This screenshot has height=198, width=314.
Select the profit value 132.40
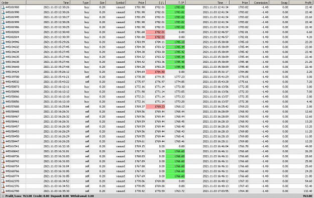tap(307, 191)
